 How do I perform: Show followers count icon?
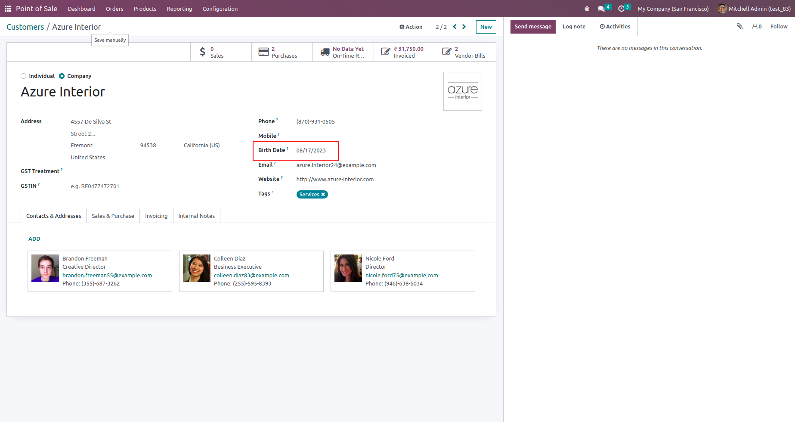tap(757, 26)
